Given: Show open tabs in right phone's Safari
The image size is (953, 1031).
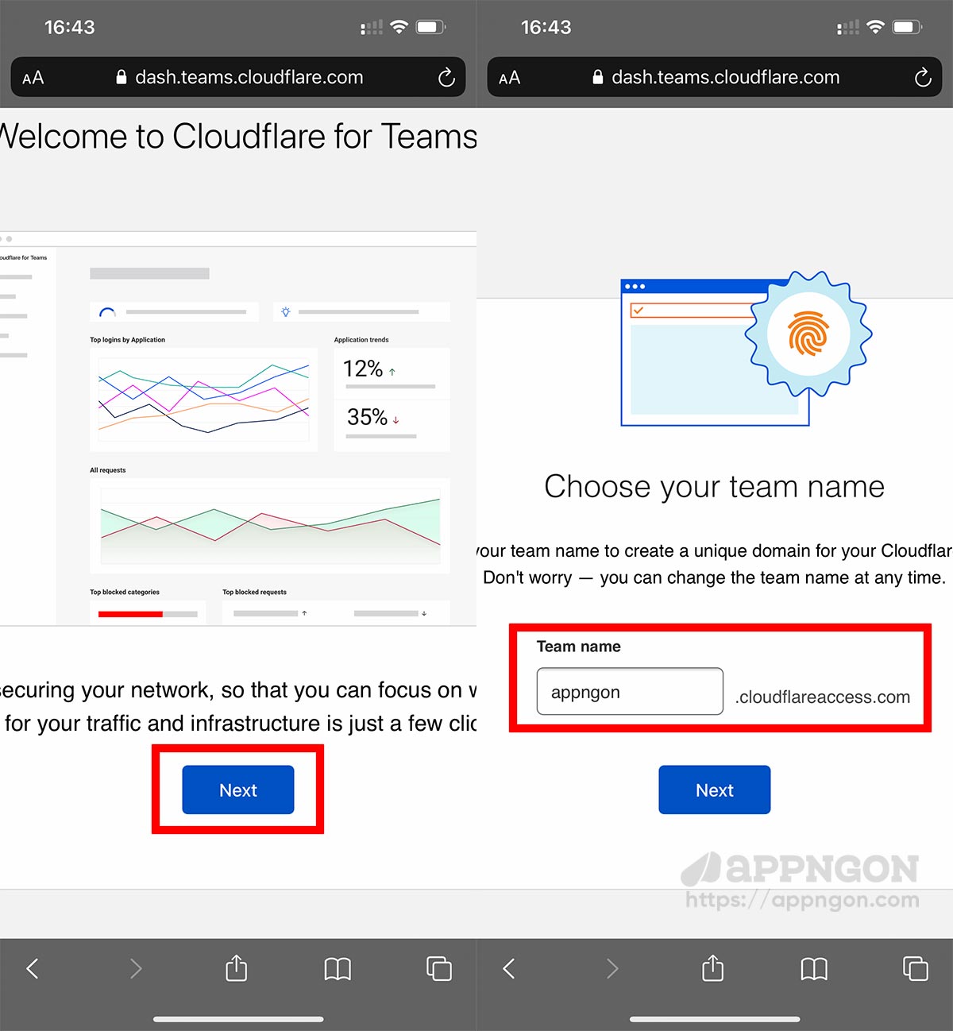Looking at the screenshot, I should 916,968.
